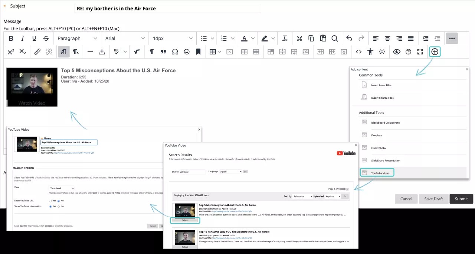Open the text color picker

click(x=245, y=38)
